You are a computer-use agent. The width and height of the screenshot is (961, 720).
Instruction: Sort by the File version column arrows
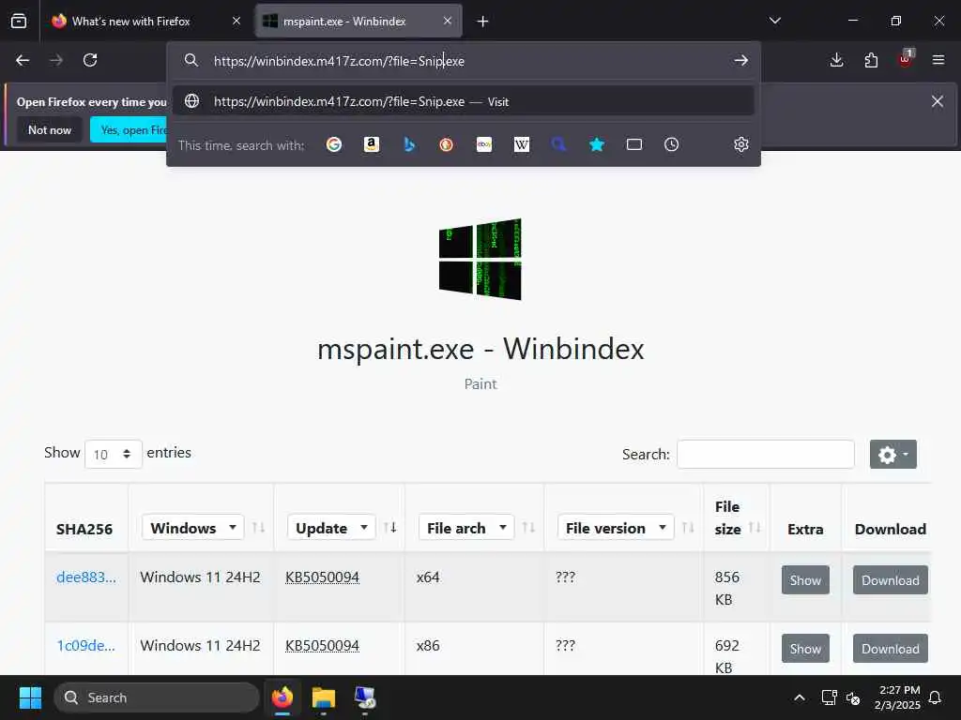tap(688, 528)
